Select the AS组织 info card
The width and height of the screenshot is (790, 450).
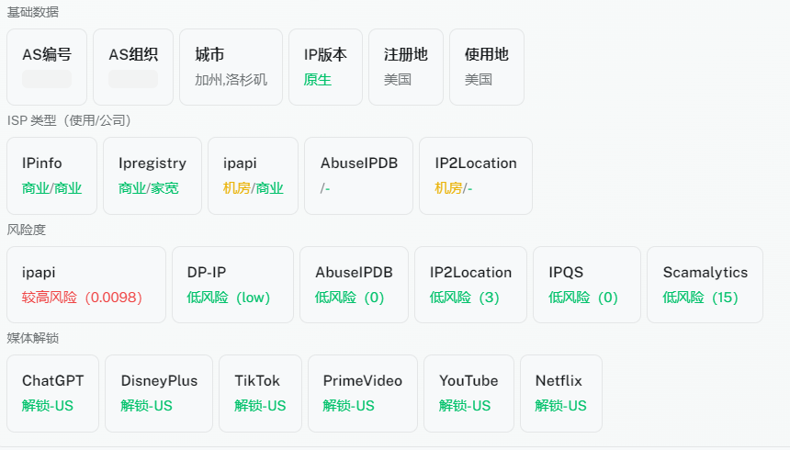pos(133,67)
